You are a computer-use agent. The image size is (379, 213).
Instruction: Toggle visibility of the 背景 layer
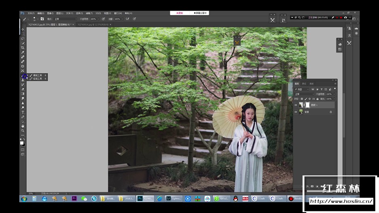coord(296,112)
